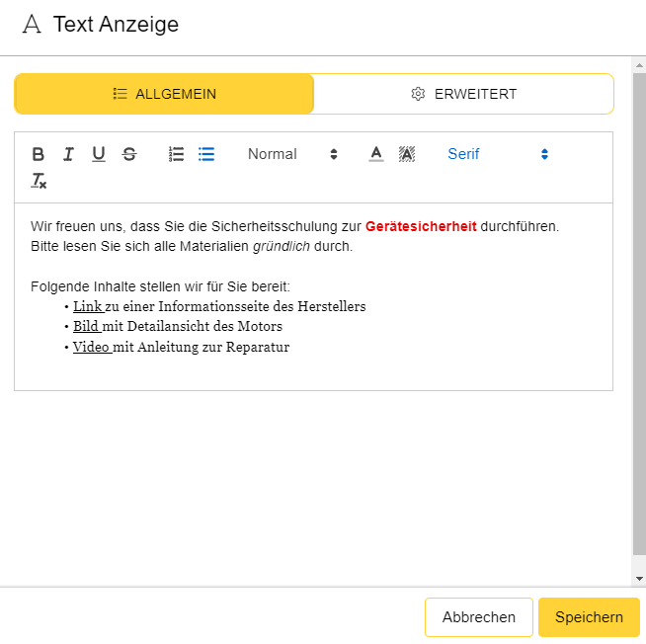Save changes with the Speichern button

589,617
